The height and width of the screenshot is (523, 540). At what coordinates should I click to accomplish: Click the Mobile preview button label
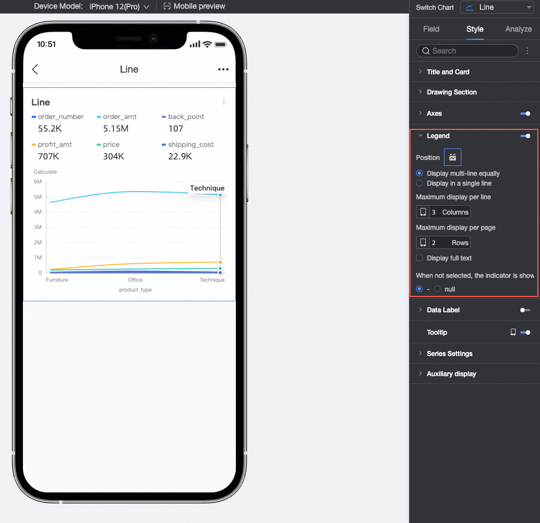[199, 6]
